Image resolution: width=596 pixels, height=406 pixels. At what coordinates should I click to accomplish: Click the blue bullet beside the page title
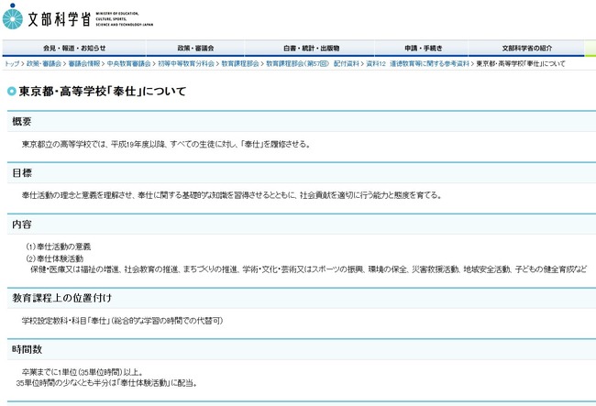[x=12, y=91]
